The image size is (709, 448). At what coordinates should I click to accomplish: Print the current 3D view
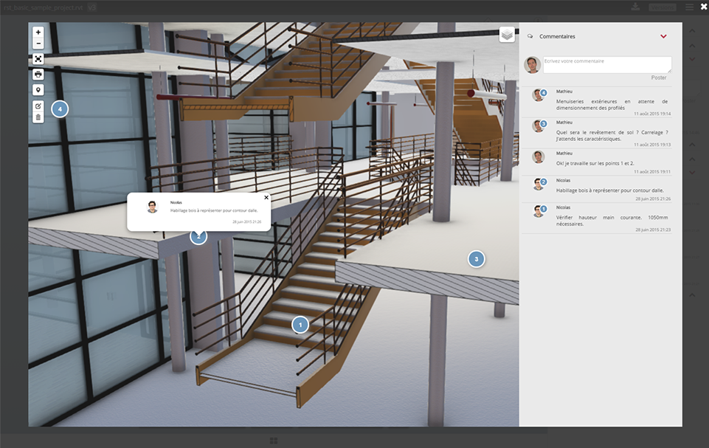(38, 75)
